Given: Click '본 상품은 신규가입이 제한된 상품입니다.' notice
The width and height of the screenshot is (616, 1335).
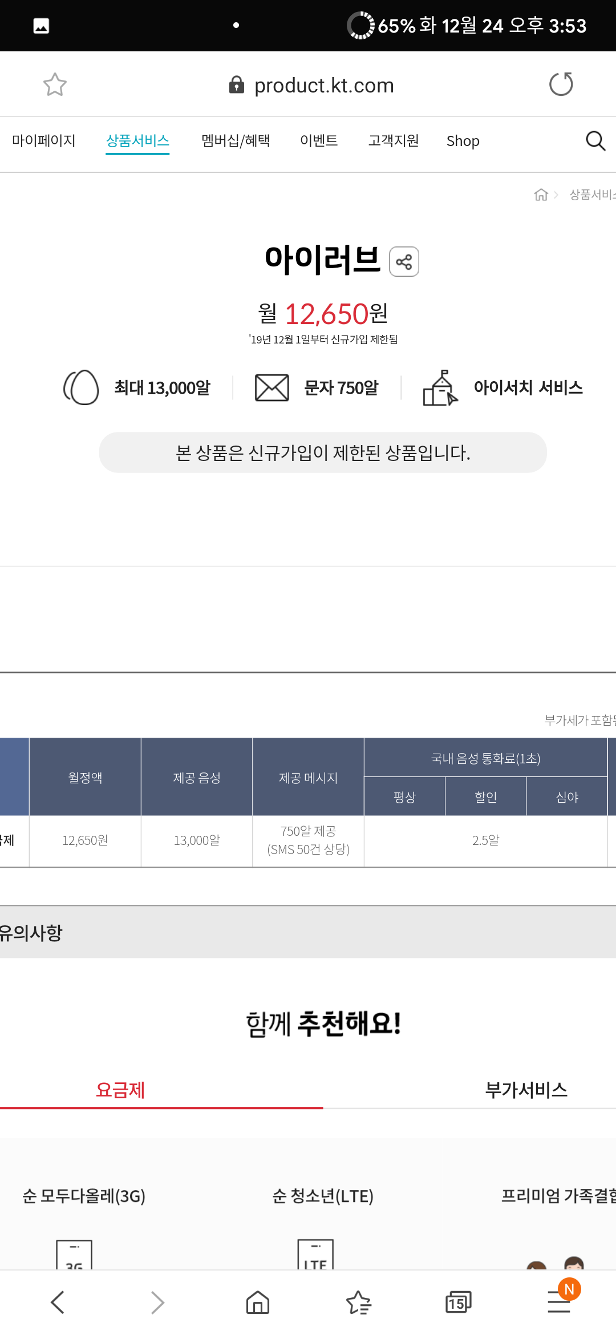Looking at the screenshot, I should [323, 452].
